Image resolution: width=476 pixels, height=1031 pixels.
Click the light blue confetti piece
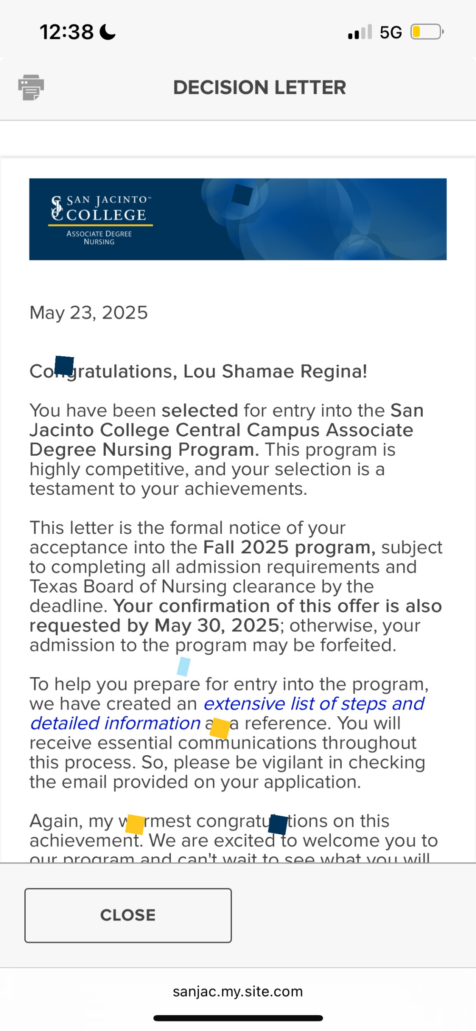[184, 666]
